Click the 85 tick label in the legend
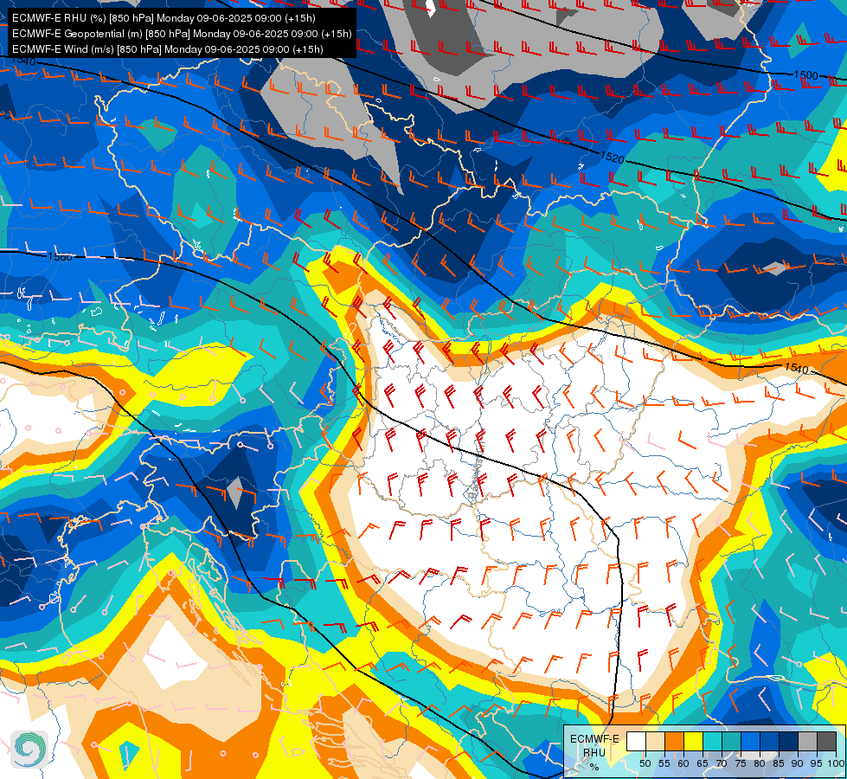The height and width of the screenshot is (779, 847). click(779, 763)
